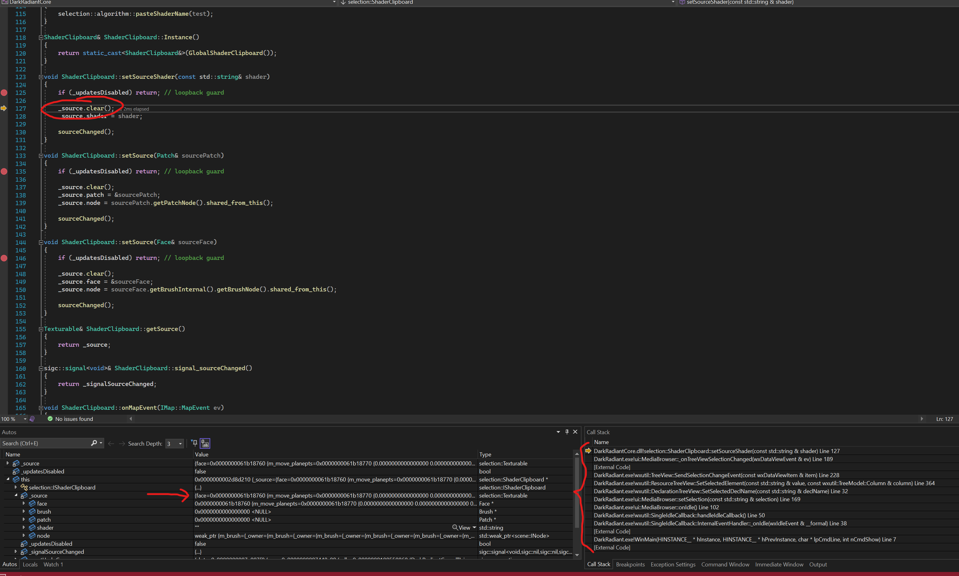
Task: Click the pin icon of the Autos window
Action: [566, 432]
